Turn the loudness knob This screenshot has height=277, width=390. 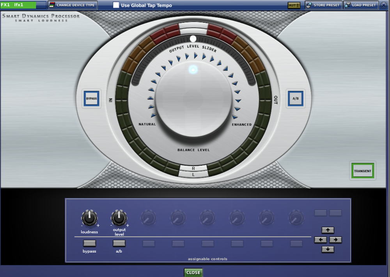coord(89,218)
